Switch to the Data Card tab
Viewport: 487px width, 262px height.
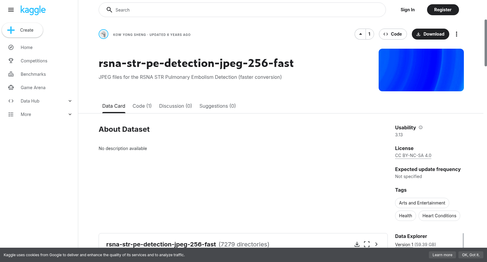tap(114, 106)
